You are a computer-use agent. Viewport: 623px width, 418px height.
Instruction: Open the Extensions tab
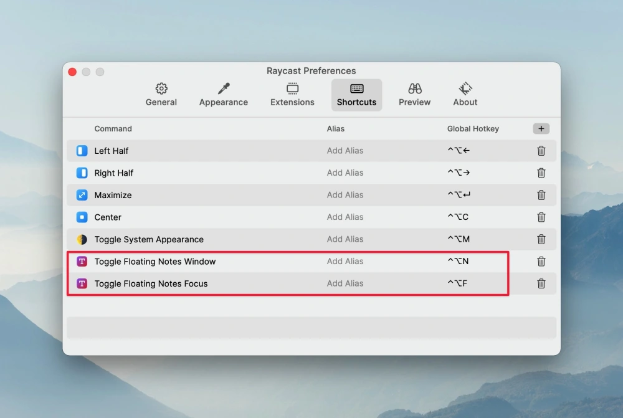coord(292,95)
